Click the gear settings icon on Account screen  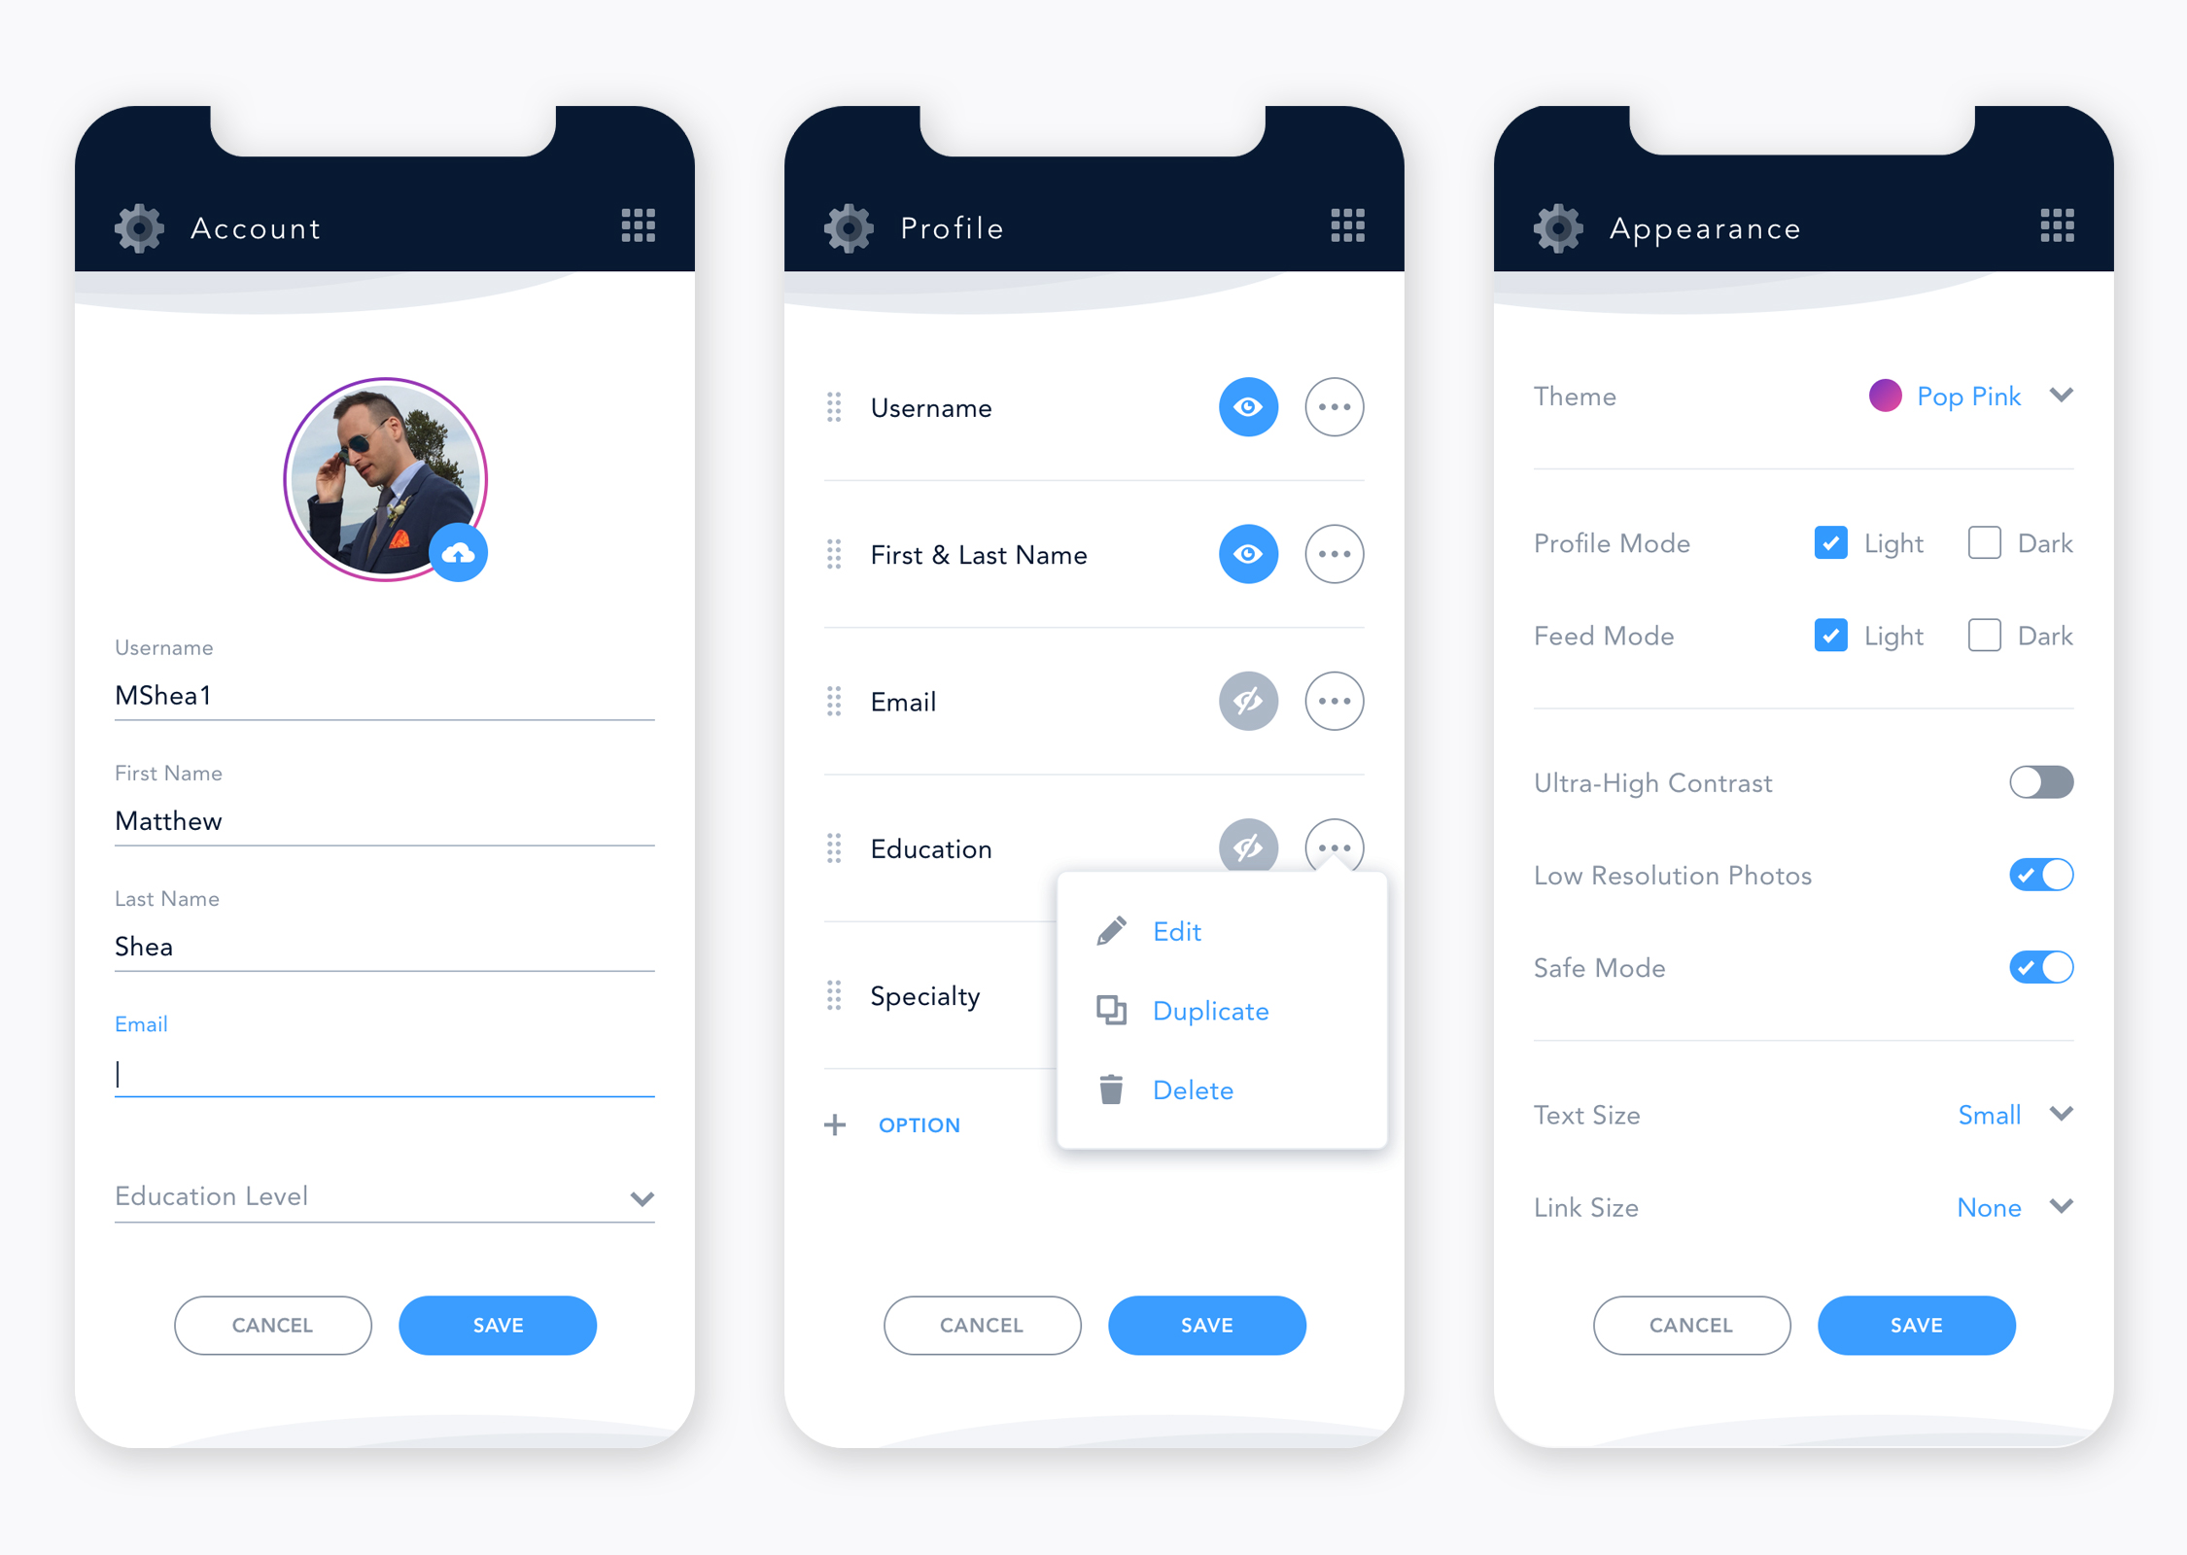point(138,227)
